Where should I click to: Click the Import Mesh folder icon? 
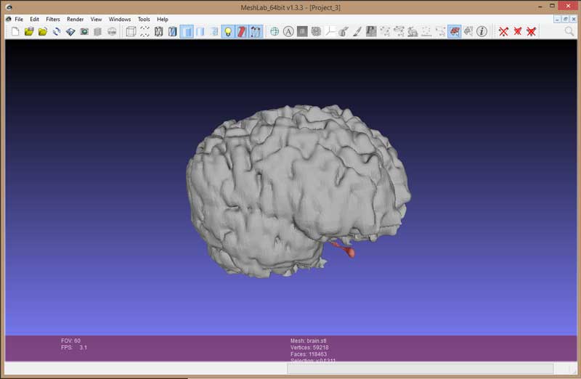43,32
